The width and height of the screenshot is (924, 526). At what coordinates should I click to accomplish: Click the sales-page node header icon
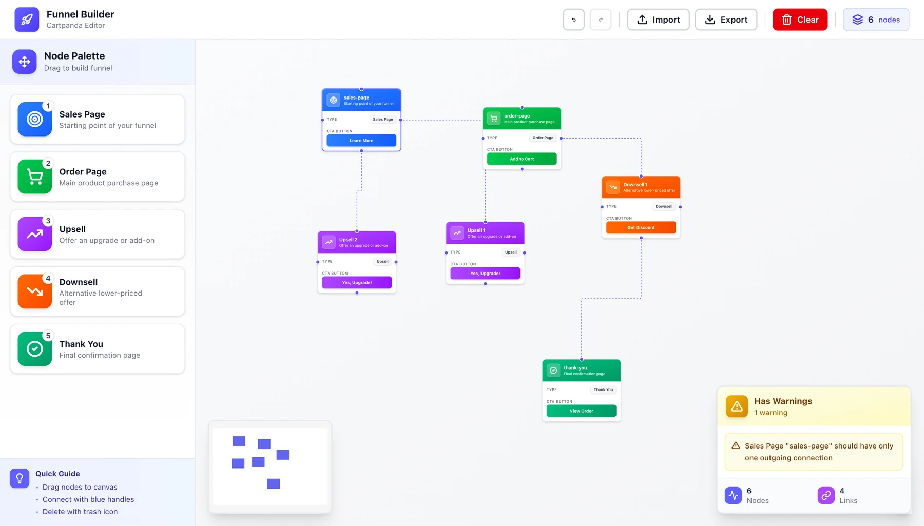334,100
